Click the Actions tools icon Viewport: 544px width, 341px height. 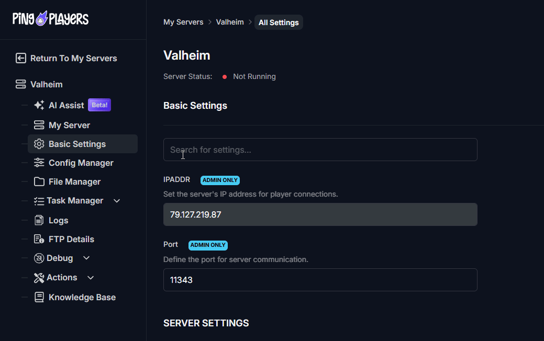click(39, 278)
